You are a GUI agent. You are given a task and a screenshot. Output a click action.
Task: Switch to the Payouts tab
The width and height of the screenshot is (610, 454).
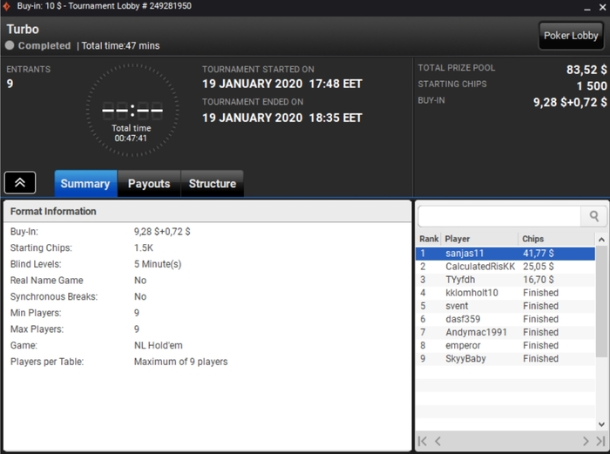149,183
